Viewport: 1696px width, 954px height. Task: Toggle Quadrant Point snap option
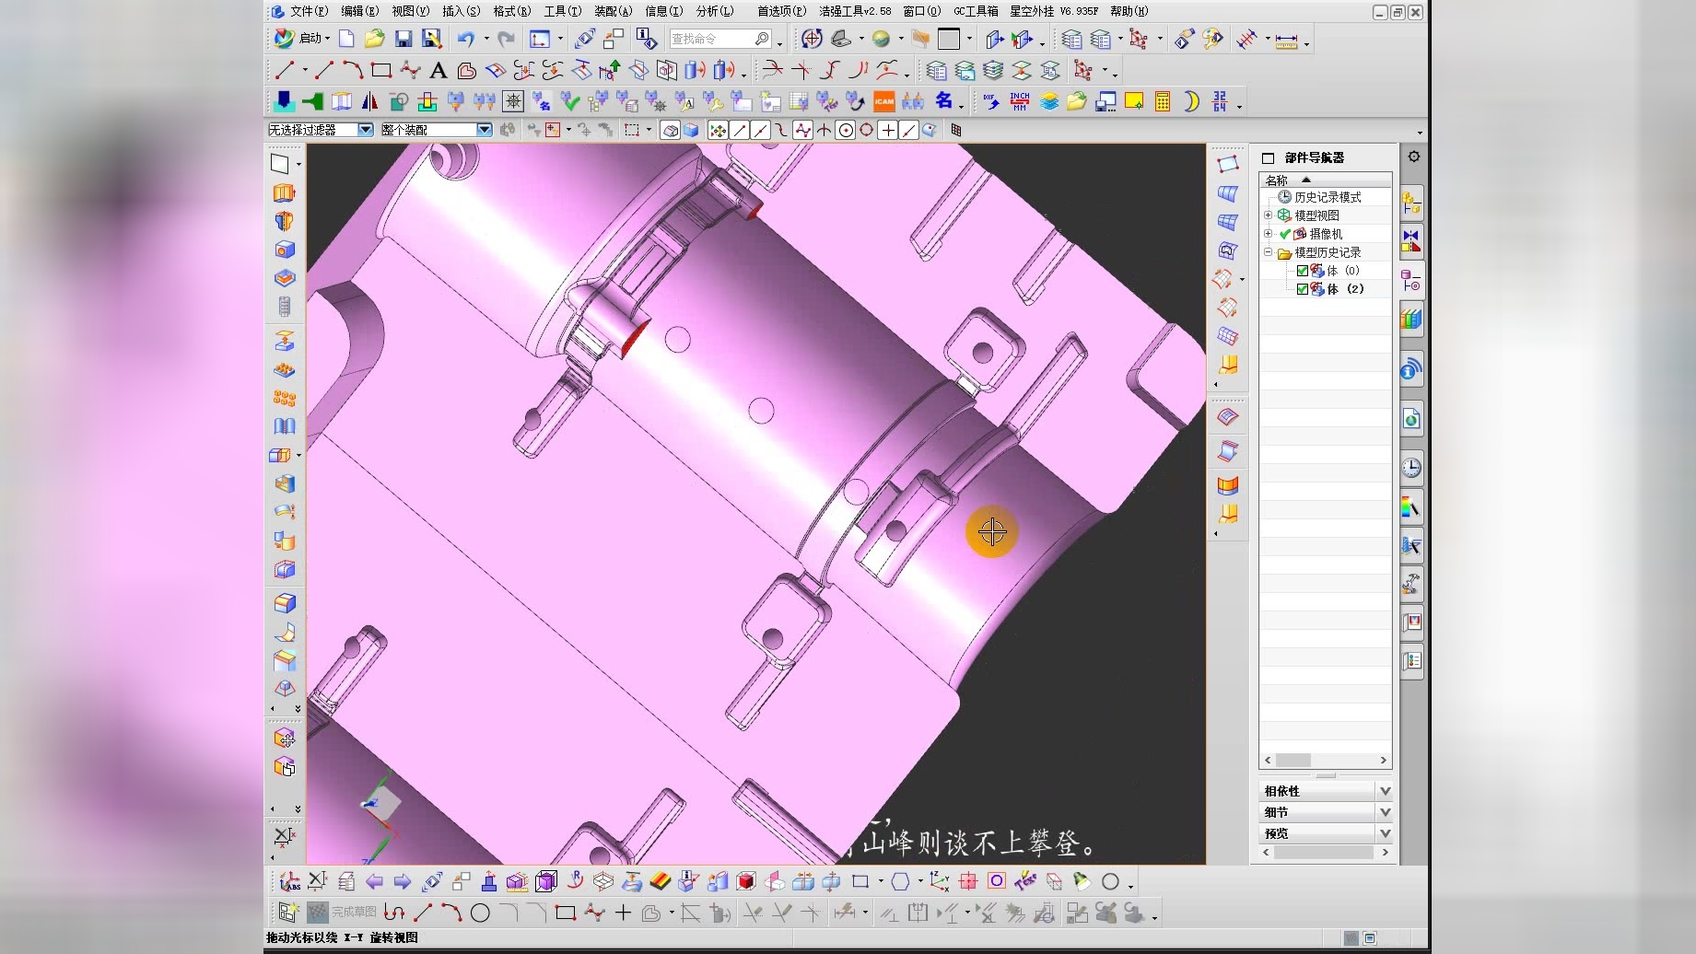(x=867, y=130)
